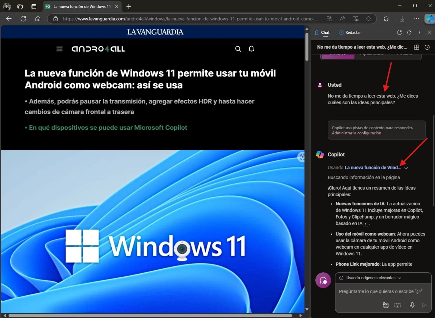The width and height of the screenshot is (435, 318).
Task: Click the visual search icon on image
Action: tap(301, 157)
